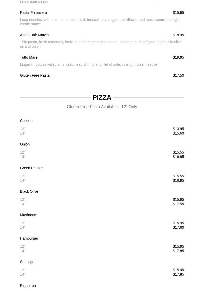This screenshot has height=291, width=204.
Task: Click the Pepperoni pizza name
Action: pos(28,286)
